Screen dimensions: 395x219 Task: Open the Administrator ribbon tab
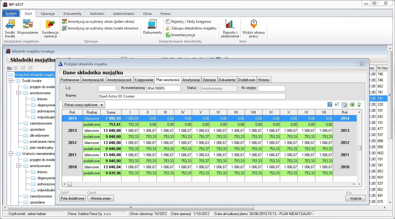[124, 14]
